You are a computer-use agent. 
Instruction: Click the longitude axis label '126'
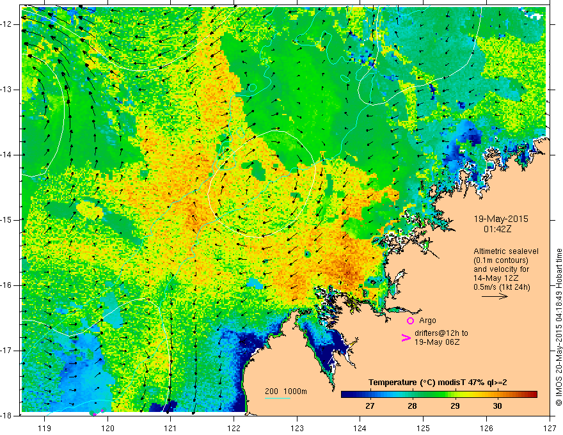(x=486, y=428)
